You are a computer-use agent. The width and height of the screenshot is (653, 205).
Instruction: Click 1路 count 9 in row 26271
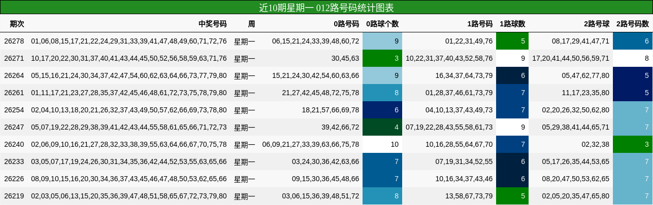click(x=512, y=58)
